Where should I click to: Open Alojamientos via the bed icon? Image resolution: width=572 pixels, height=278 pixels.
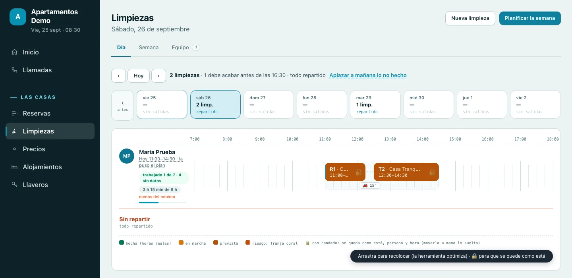coord(15,167)
